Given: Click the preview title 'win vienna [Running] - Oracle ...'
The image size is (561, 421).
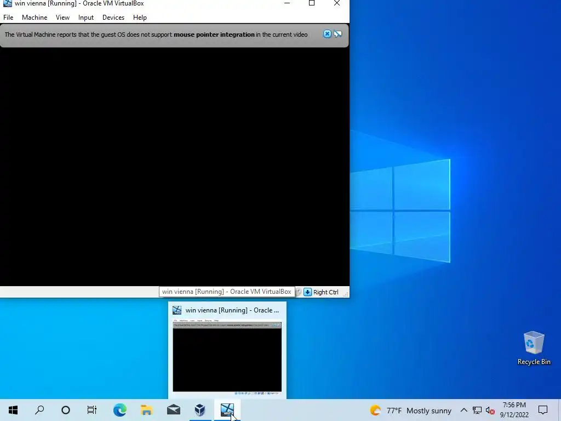Looking at the screenshot, I should click(232, 310).
